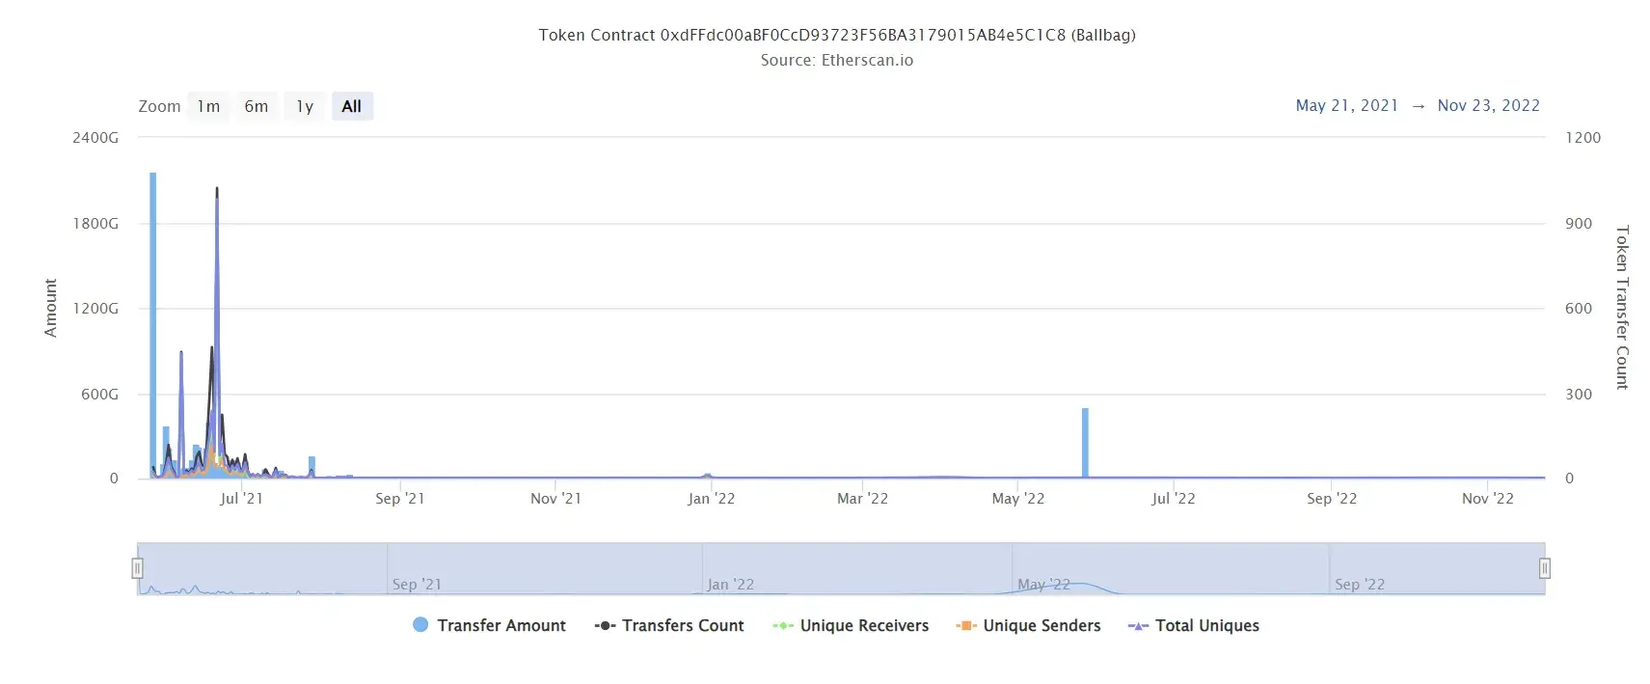Hide the Total Uniques series text

point(1207,626)
